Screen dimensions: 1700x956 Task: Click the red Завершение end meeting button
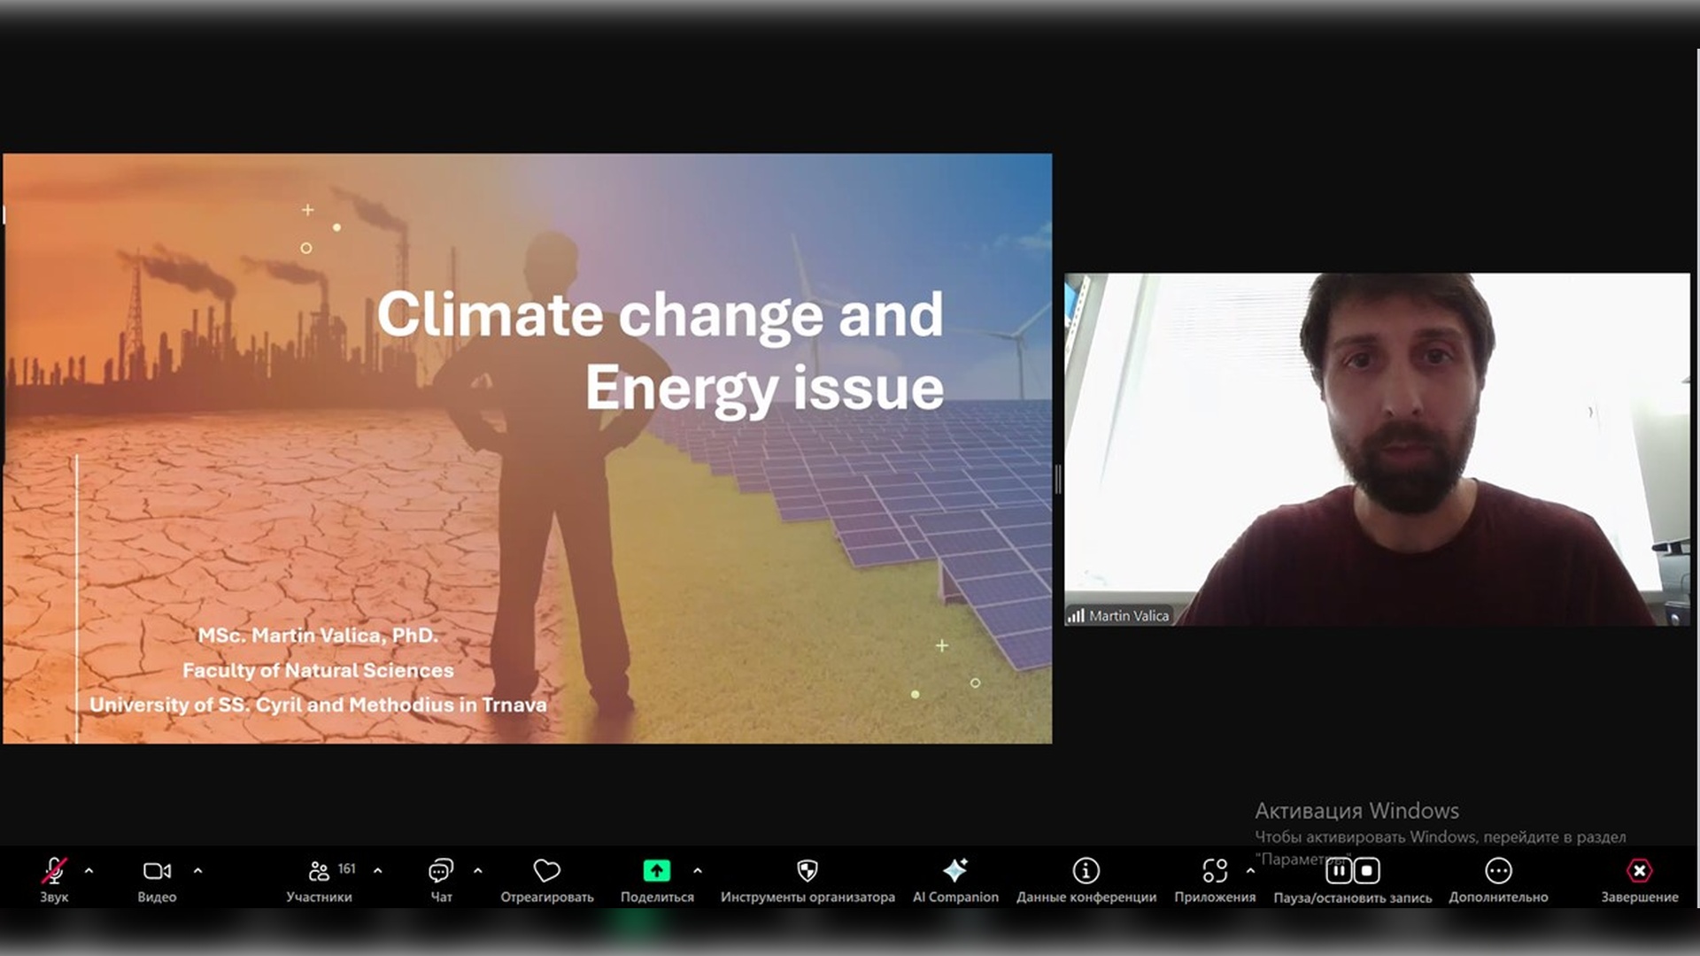point(1639,871)
